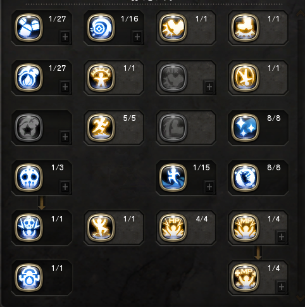Click the gold HP recovery skill icon
Image resolution: width=305 pixels, height=307 pixels.
(173, 227)
